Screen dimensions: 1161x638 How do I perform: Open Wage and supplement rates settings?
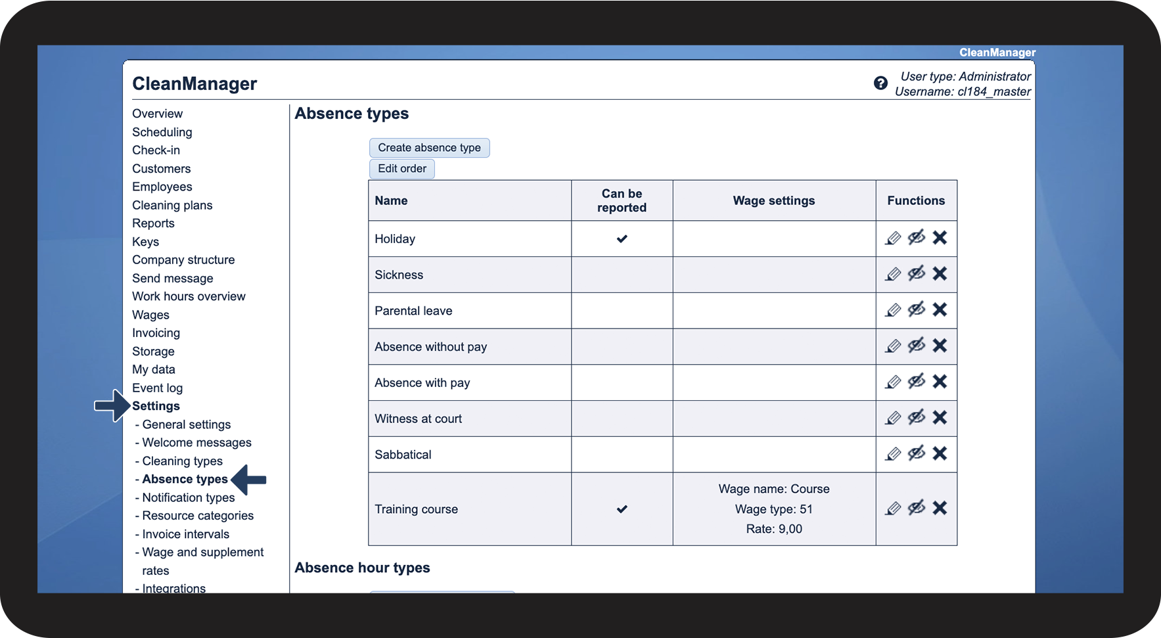(202, 553)
